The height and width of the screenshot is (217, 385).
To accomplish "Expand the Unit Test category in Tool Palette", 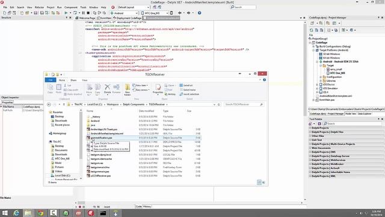I will [x=310, y=140].
